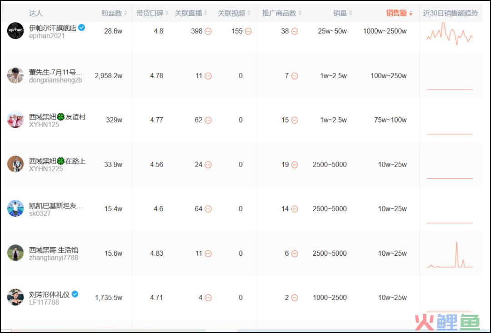This screenshot has height=333, width=491.
Task: Select follower count 1,735.5w
Action: coord(108,298)
